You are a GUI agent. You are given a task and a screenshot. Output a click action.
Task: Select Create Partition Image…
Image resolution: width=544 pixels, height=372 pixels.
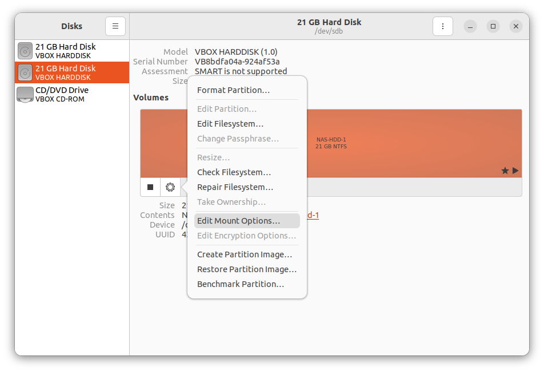(x=247, y=254)
